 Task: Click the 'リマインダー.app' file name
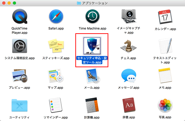(x=55, y=117)
